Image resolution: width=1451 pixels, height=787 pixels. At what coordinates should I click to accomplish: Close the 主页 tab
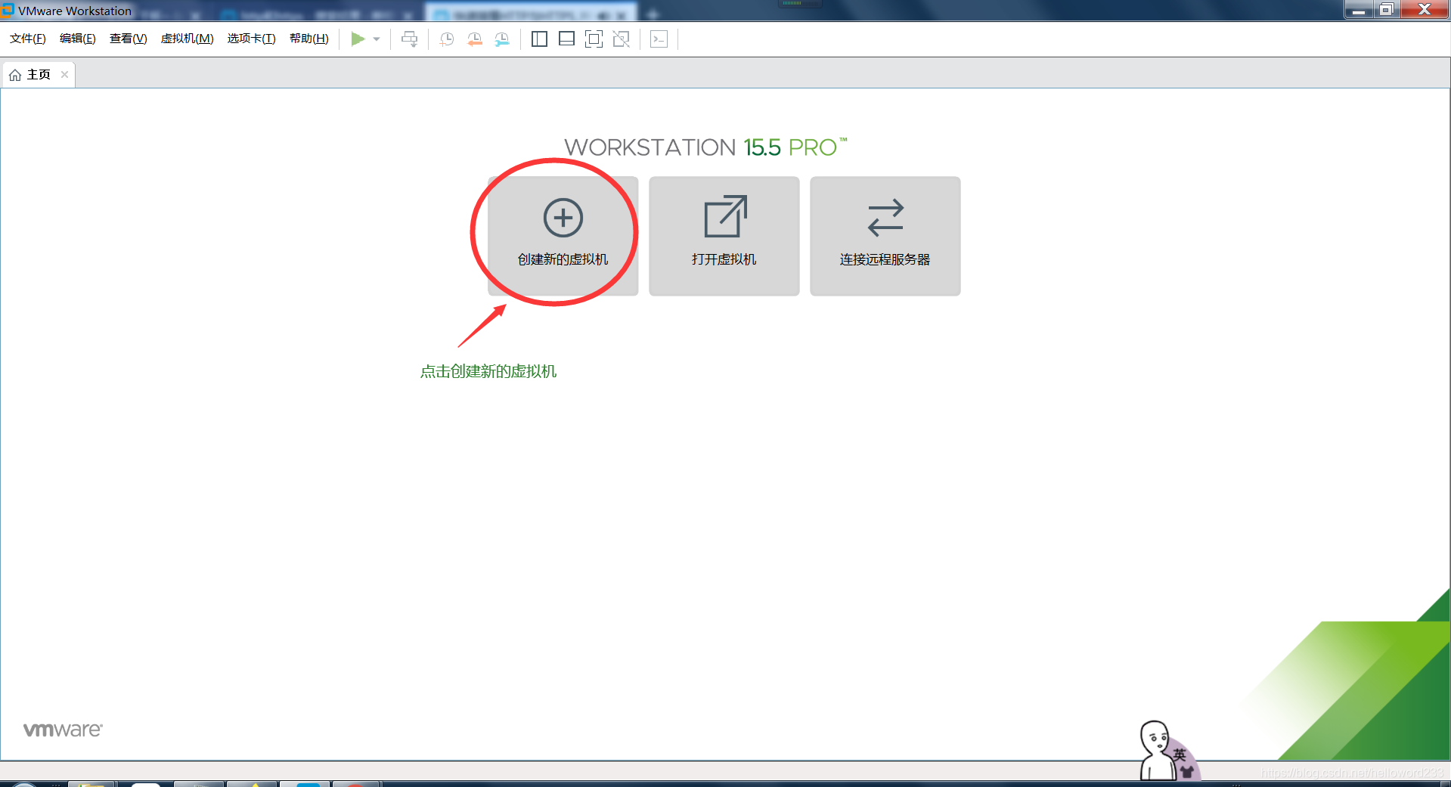tap(65, 74)
